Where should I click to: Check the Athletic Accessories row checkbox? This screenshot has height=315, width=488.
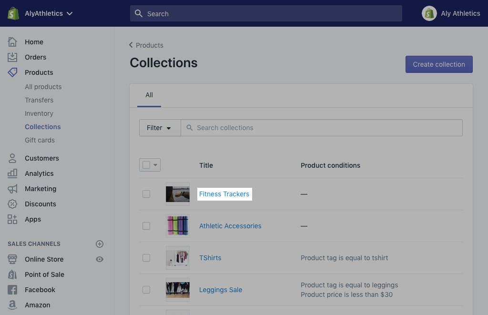point(146,226)
